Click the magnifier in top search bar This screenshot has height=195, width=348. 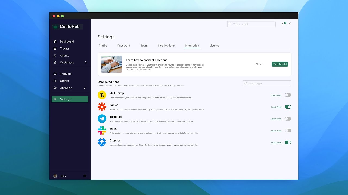230,24
